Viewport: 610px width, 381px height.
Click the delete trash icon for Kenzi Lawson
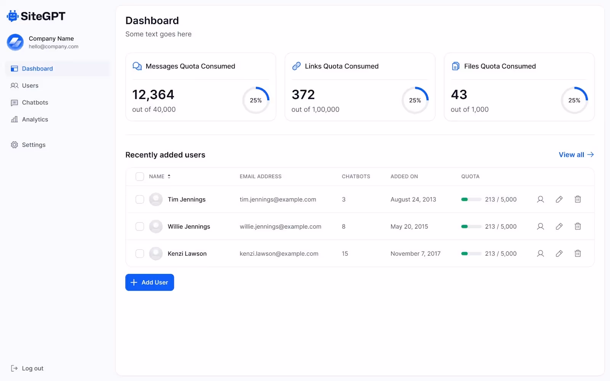pos(578,253)
